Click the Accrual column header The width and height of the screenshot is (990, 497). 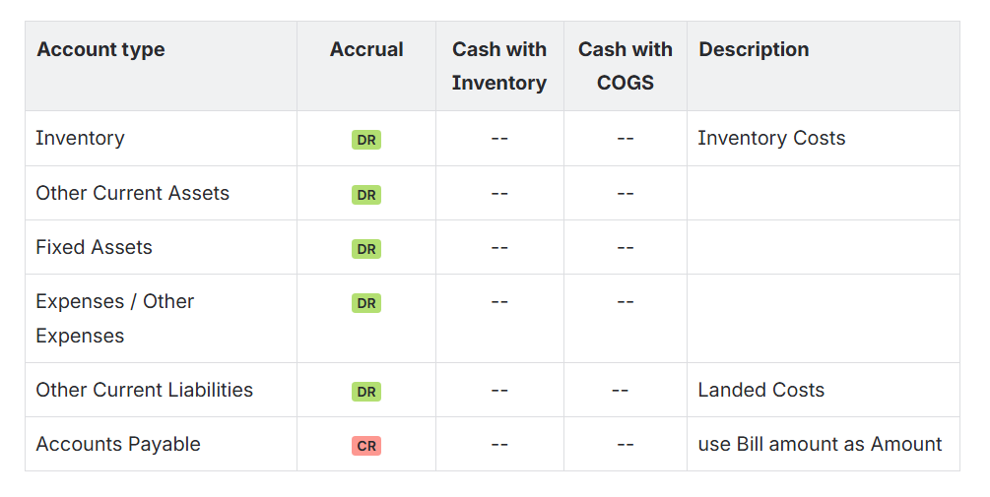[366, 49]
